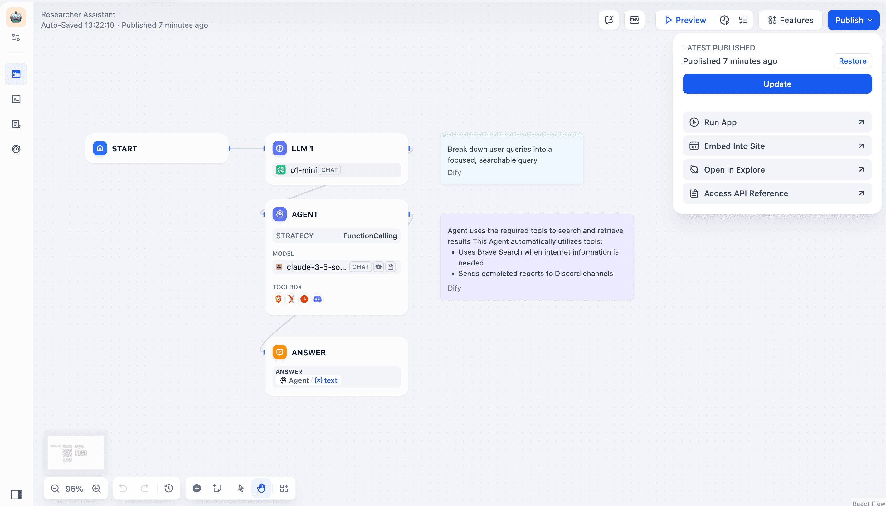Open the Monitoring gauge icon in sidebar

click(x=16, y=149)
